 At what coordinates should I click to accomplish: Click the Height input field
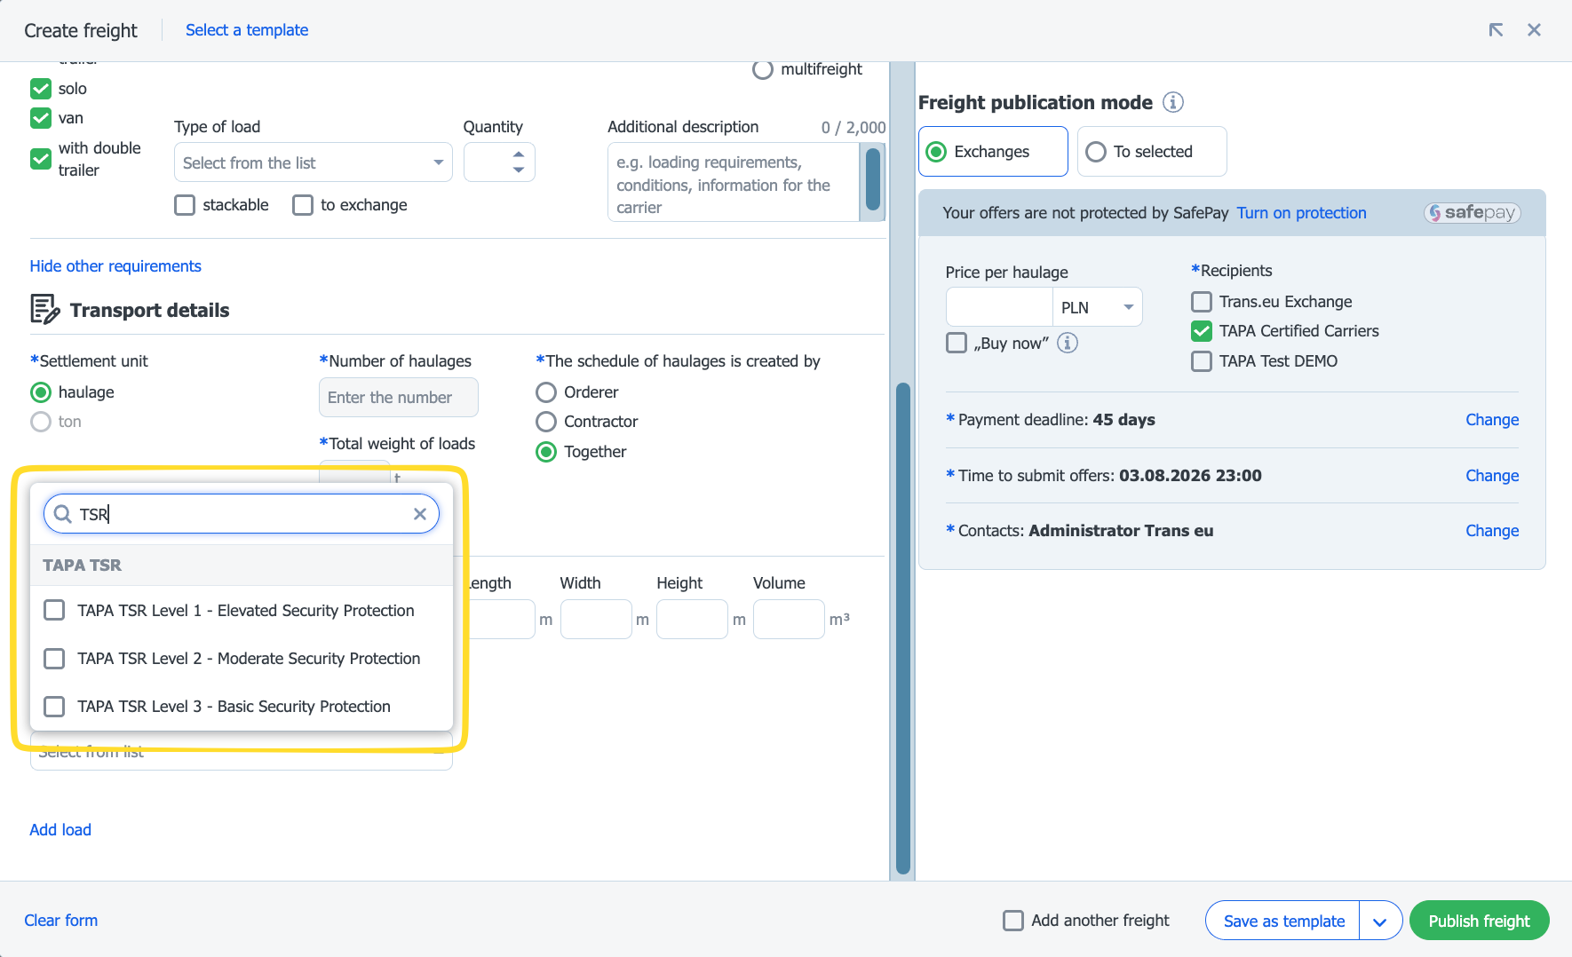tap(693, 620)
